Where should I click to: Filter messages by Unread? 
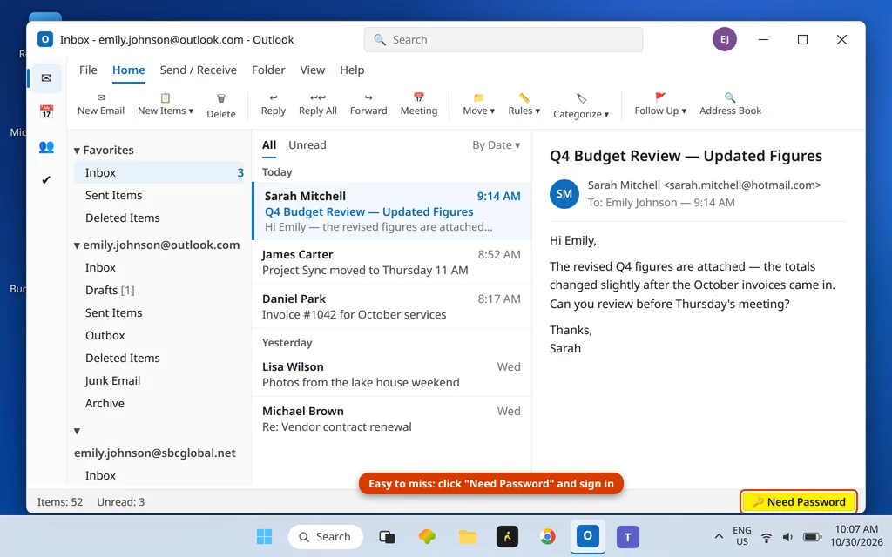click(x=307, y=145)
